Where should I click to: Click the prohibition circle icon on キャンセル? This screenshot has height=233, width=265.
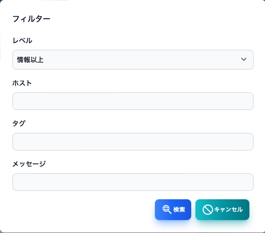(x=207, y=210)
